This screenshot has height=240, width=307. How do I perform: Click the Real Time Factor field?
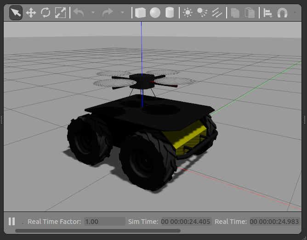point(105,222)
